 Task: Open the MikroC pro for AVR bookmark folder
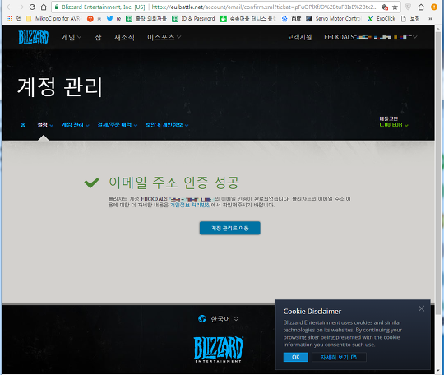(x=53, y=19)
